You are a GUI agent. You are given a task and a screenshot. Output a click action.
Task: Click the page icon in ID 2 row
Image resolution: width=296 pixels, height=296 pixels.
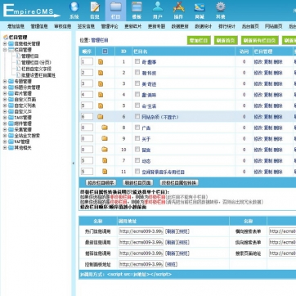pyautogui.click(x=101, y=73)
